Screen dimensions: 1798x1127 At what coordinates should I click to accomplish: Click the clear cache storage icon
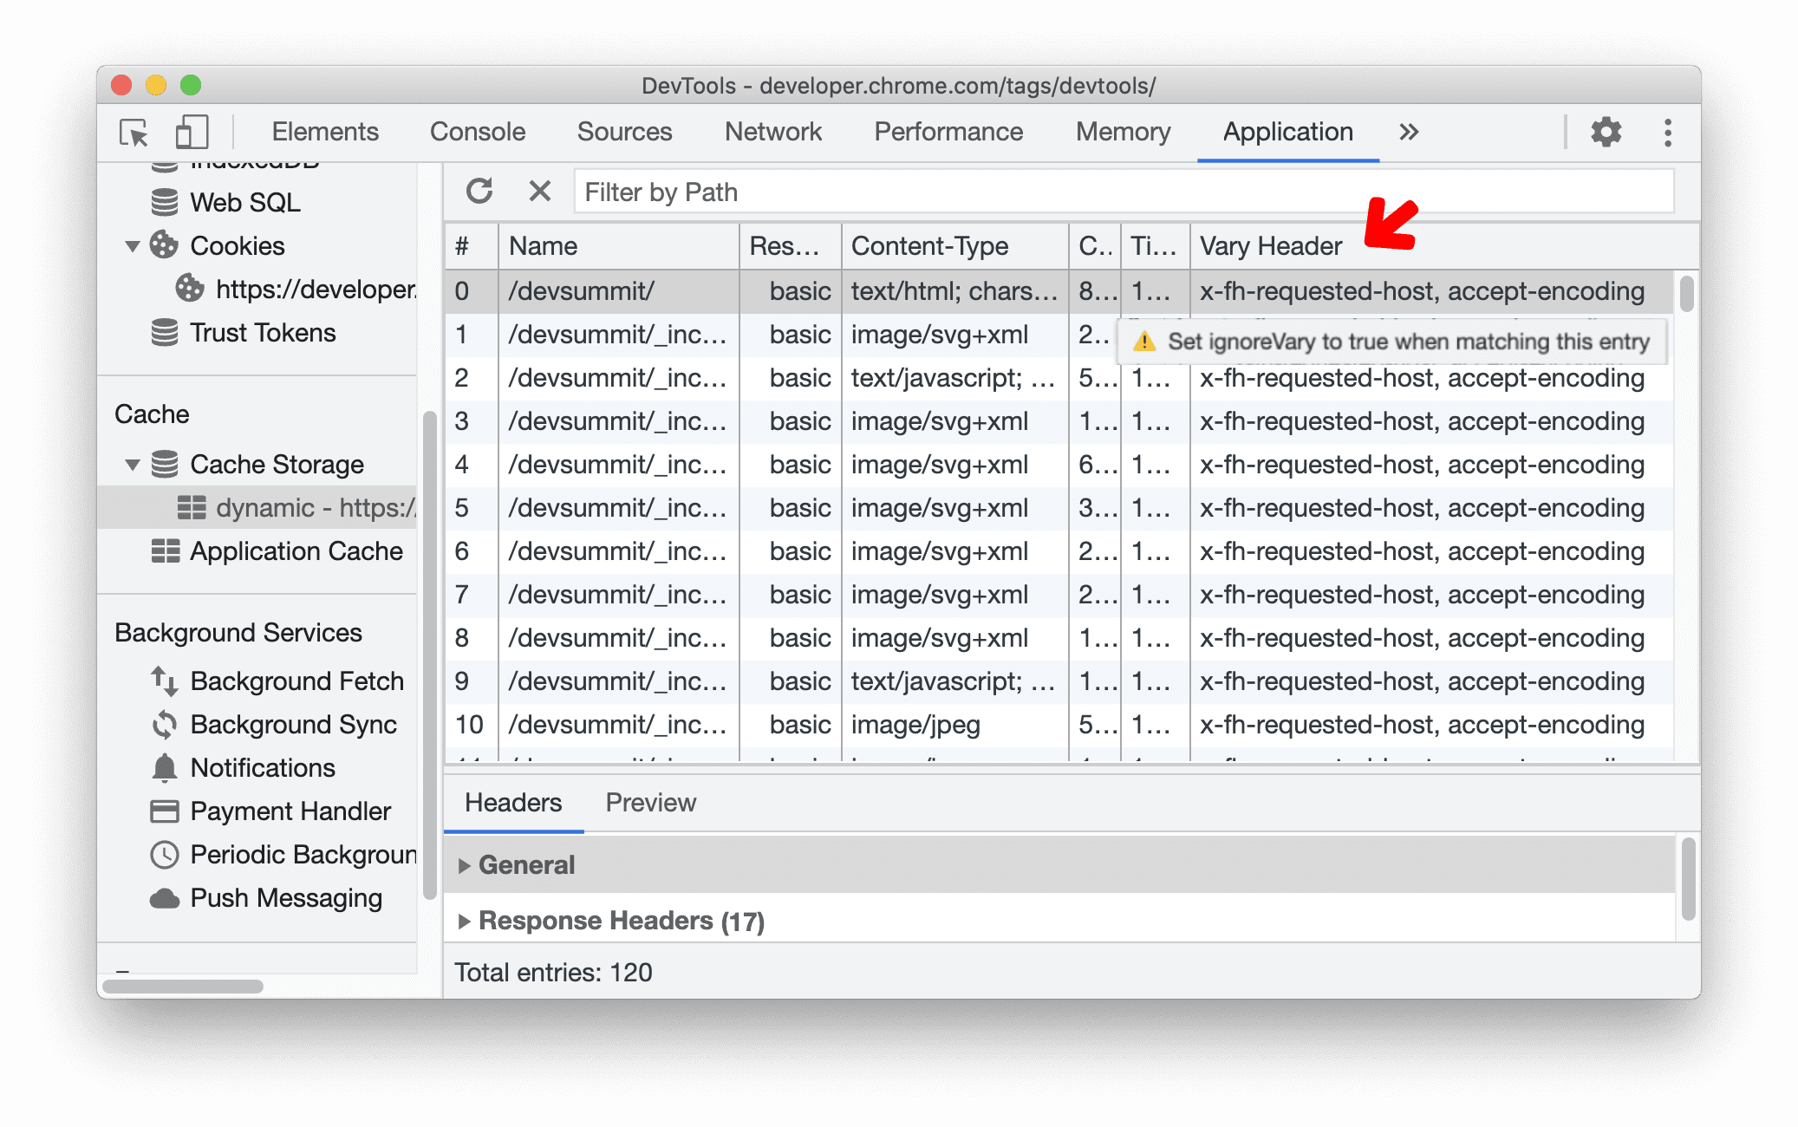[538, 192]
